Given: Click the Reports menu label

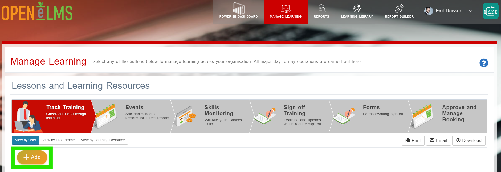Looking at the screenshot, I should click(x=321, y=16).
